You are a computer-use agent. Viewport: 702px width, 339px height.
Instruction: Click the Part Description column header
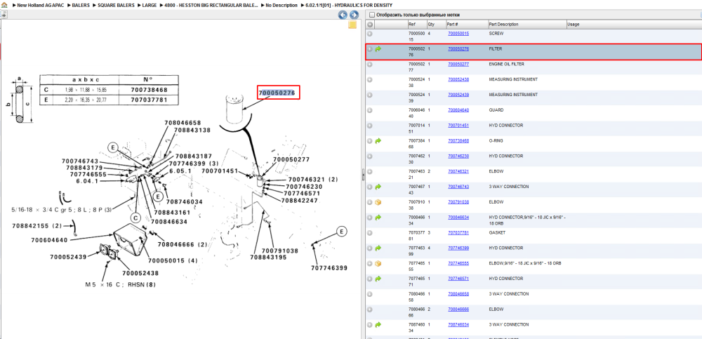pyautogui.click(x=527, y=24)
